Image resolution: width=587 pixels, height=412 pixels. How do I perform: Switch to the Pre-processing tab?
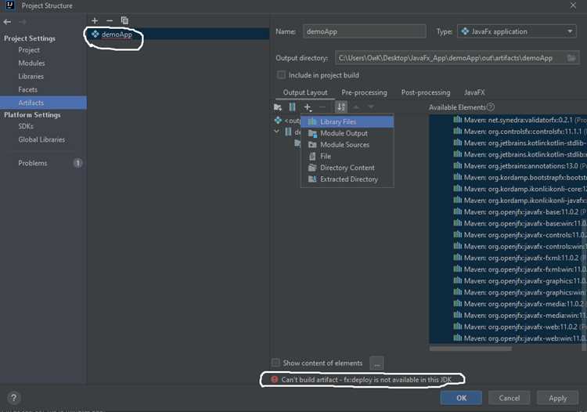click(x=364, y=92)
